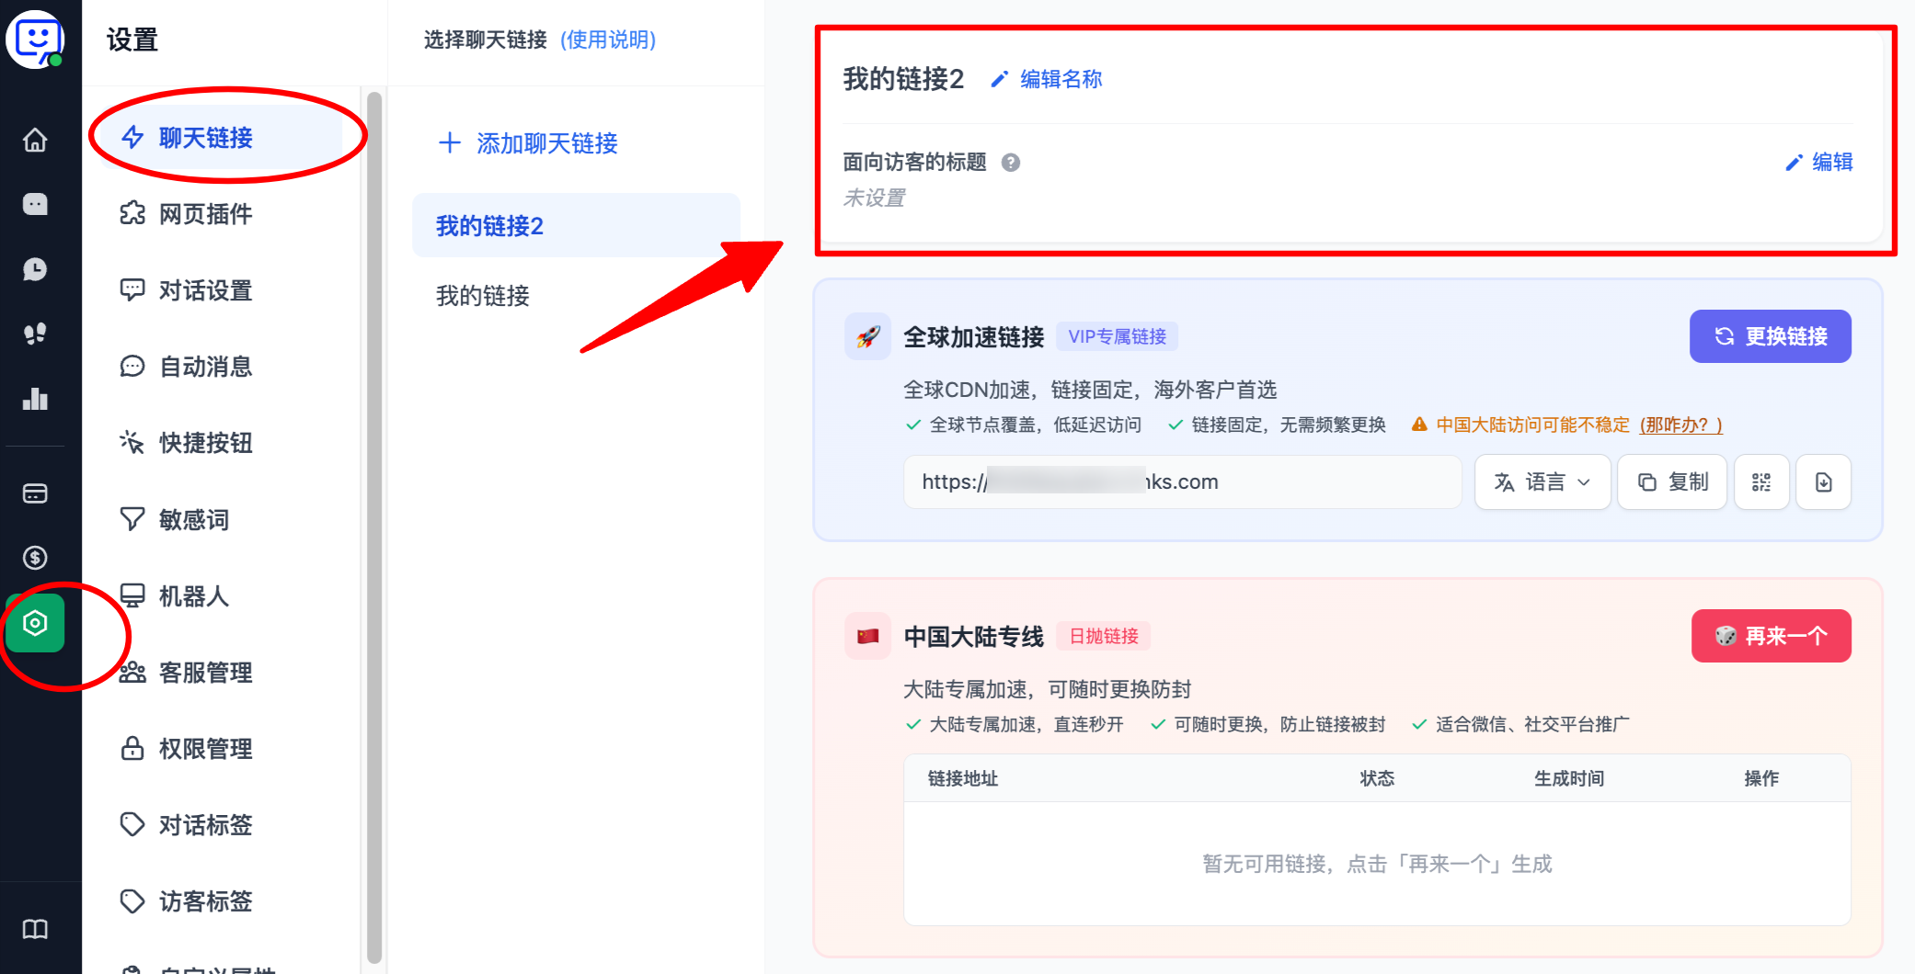Open the 语言 dropdown
Screen dimensions: 1915x974
(x=1542, y=481)
